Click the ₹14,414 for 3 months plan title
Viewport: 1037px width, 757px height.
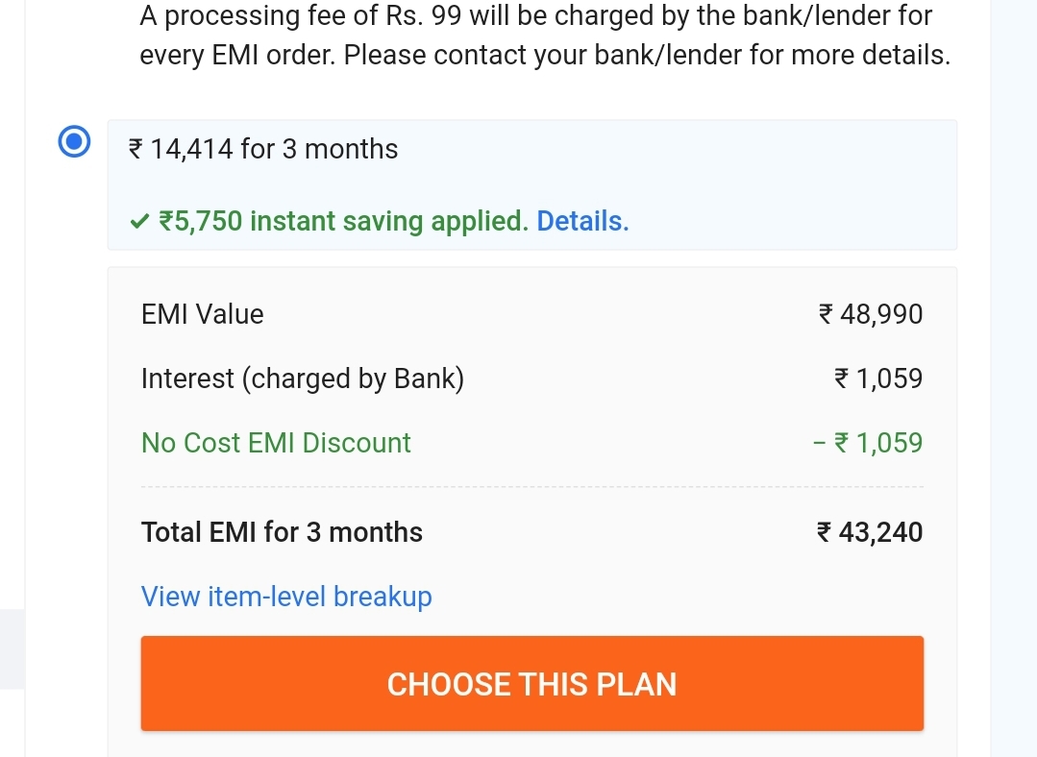pyautogui.click(x=263, y=149)
